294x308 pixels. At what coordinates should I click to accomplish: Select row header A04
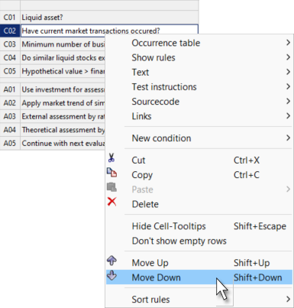(x=10, y=130)
